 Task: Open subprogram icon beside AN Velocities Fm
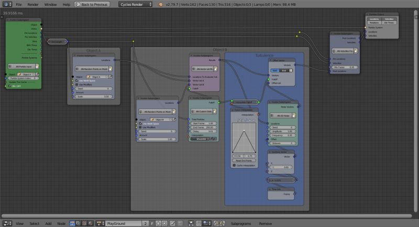pos(356,51)
